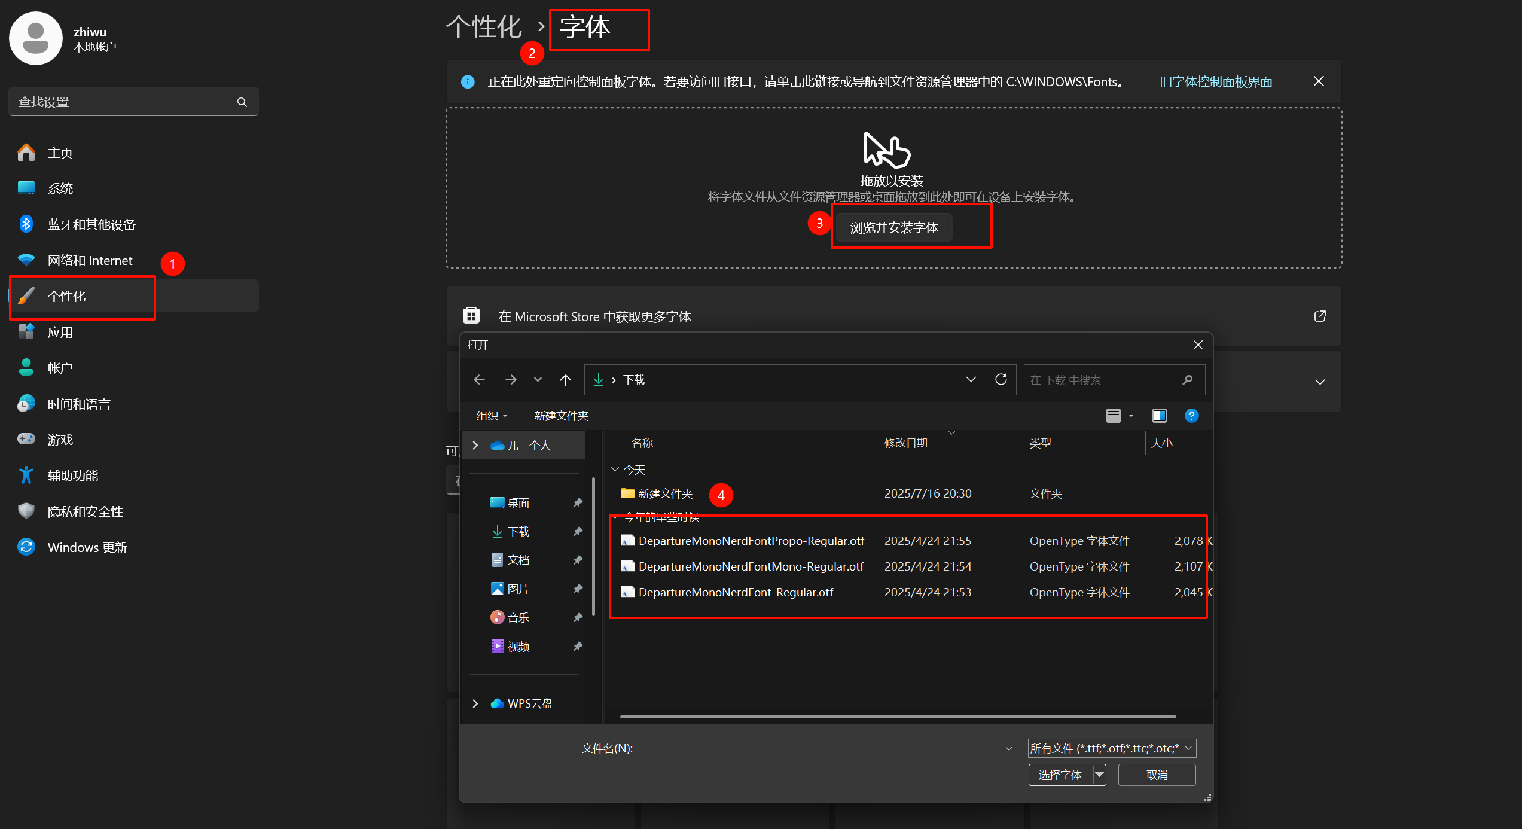Collapse the 今天 file group

coord(615,470)
